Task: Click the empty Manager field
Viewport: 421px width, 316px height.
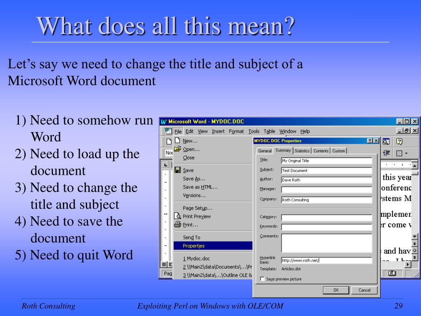Action: [x=326, y=190]
